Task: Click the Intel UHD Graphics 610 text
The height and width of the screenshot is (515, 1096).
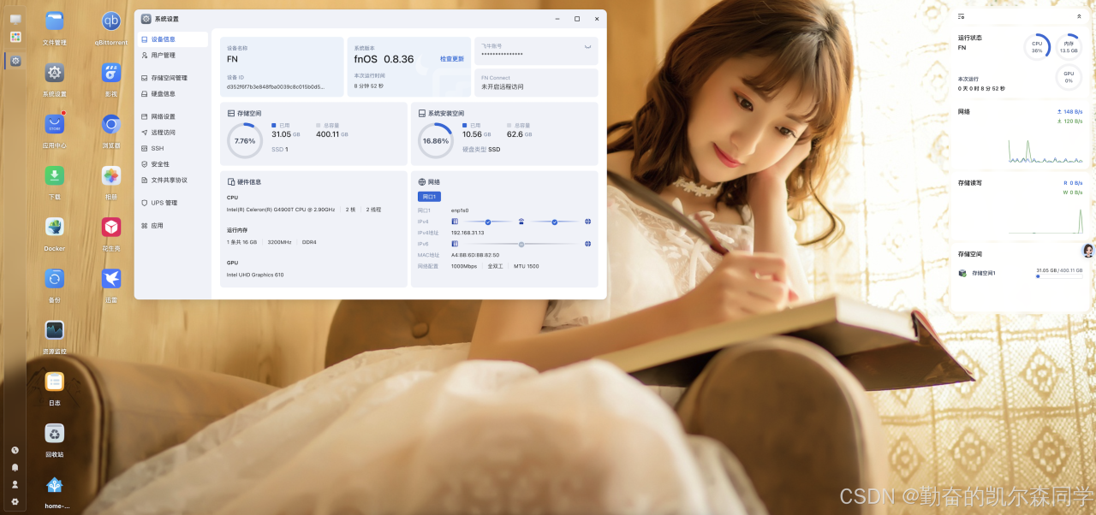Action: pos(255,275)
